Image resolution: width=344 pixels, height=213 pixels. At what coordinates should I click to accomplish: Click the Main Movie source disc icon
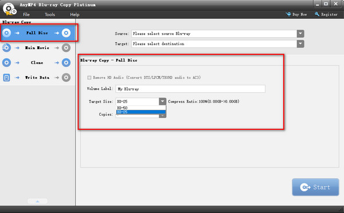pos(6,48)
